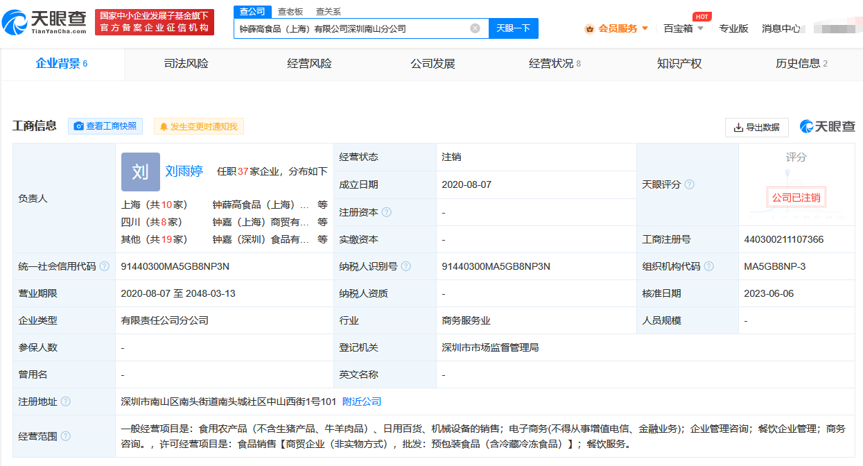Click the help icon next to 注册资本

coord(387,212)
